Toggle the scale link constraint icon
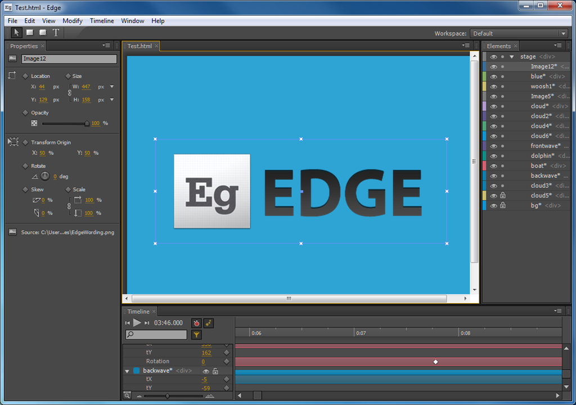 (x=69, y=206)
